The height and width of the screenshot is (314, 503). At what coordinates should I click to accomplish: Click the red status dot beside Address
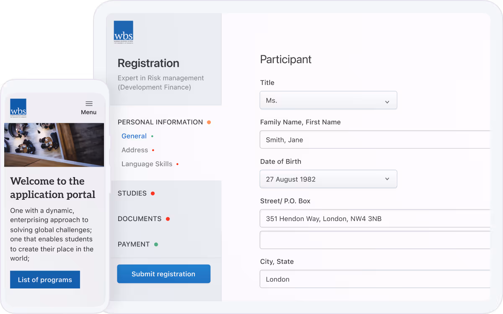pyautogui.click(x=153, y=150)
